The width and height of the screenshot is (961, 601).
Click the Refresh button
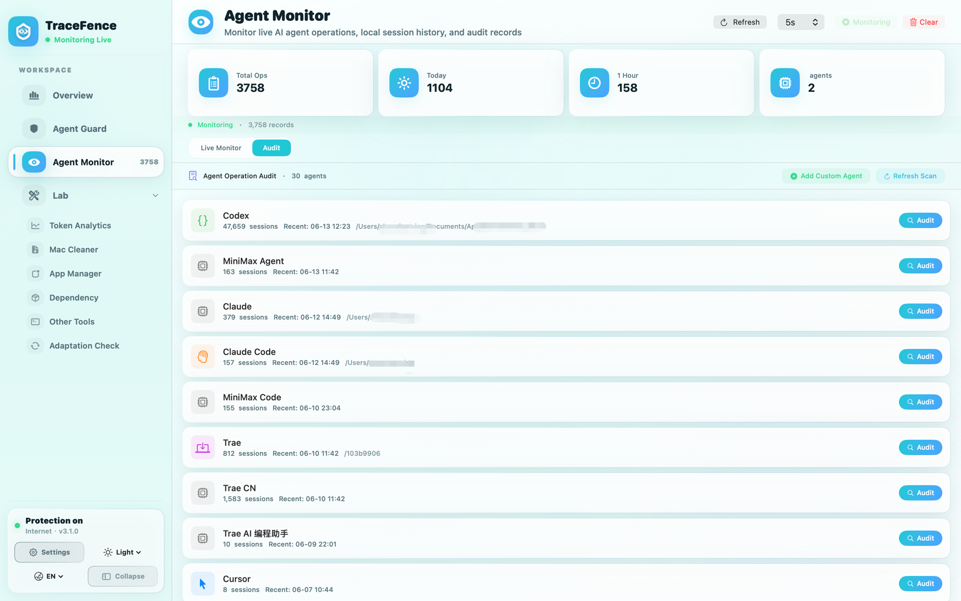tap(740, 22)
